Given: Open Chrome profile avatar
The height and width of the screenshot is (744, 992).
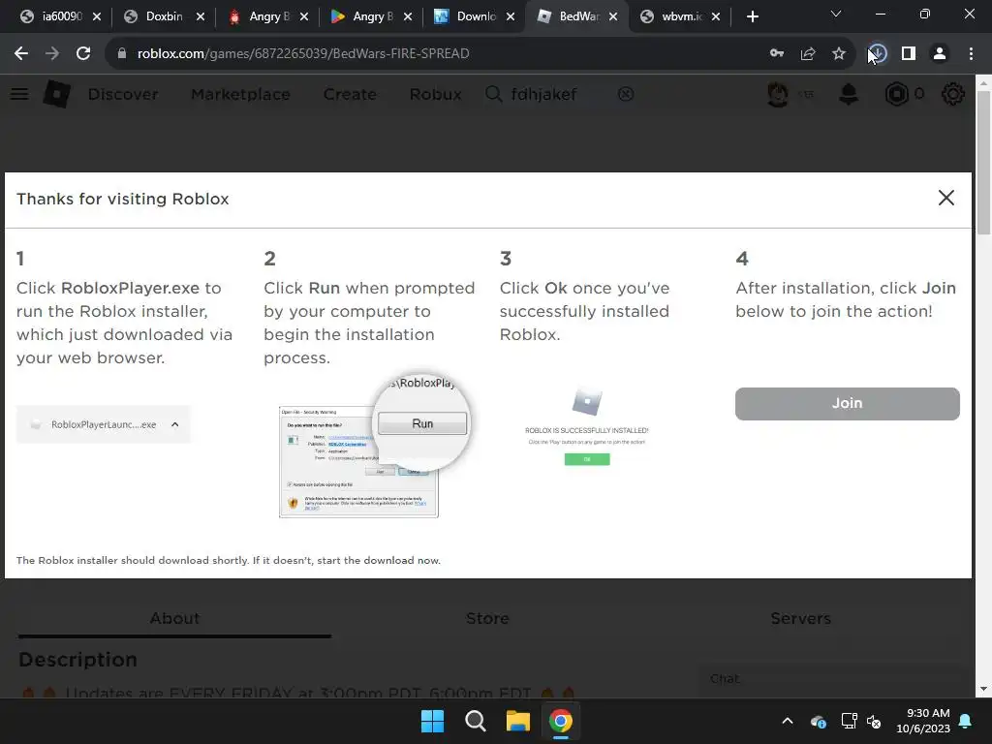Looking at the screenshot, I should pos(940,54).
